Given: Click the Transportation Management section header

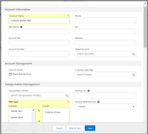Looking at the screenshot, I should [x=72, y=84].
